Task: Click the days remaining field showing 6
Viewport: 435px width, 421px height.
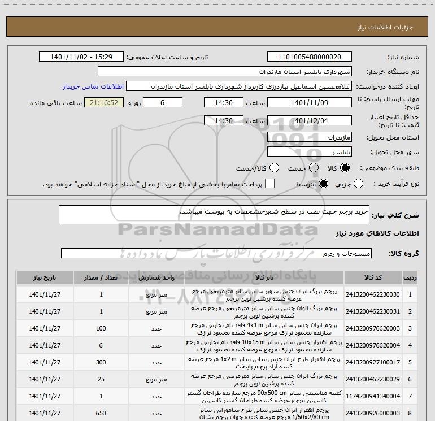Action: pyautogui.click(x=163, y=102)
